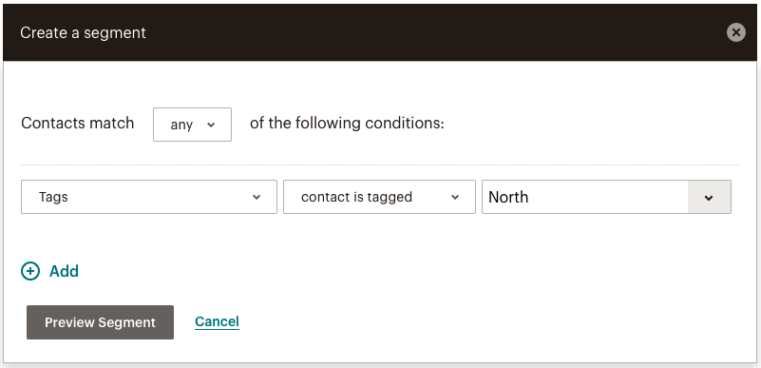Viewport: 761px width, 368px height.
Task: Open the any/all match dropdown
Action: click(x=192, y=125)
